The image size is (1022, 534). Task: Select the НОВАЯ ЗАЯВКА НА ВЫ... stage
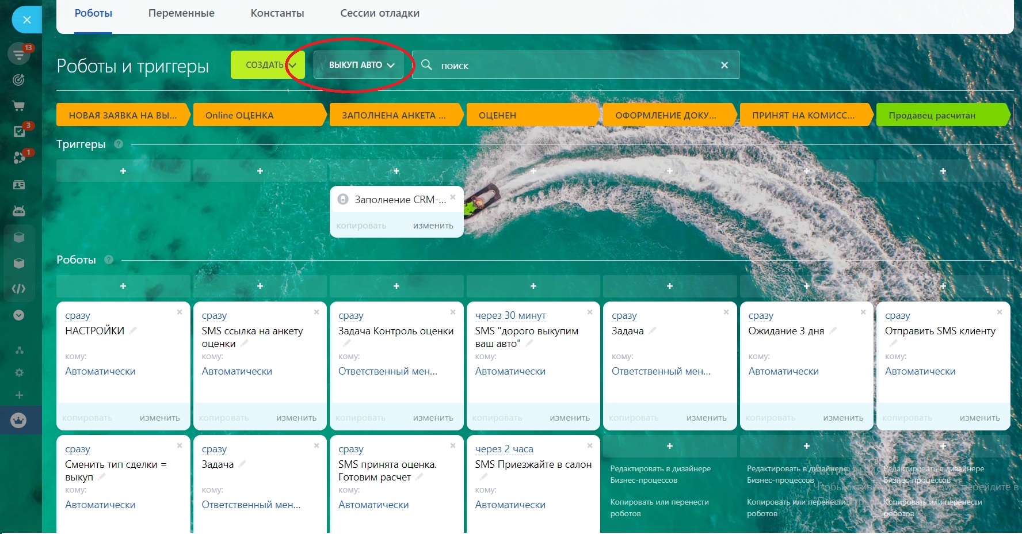coord(123,115)
